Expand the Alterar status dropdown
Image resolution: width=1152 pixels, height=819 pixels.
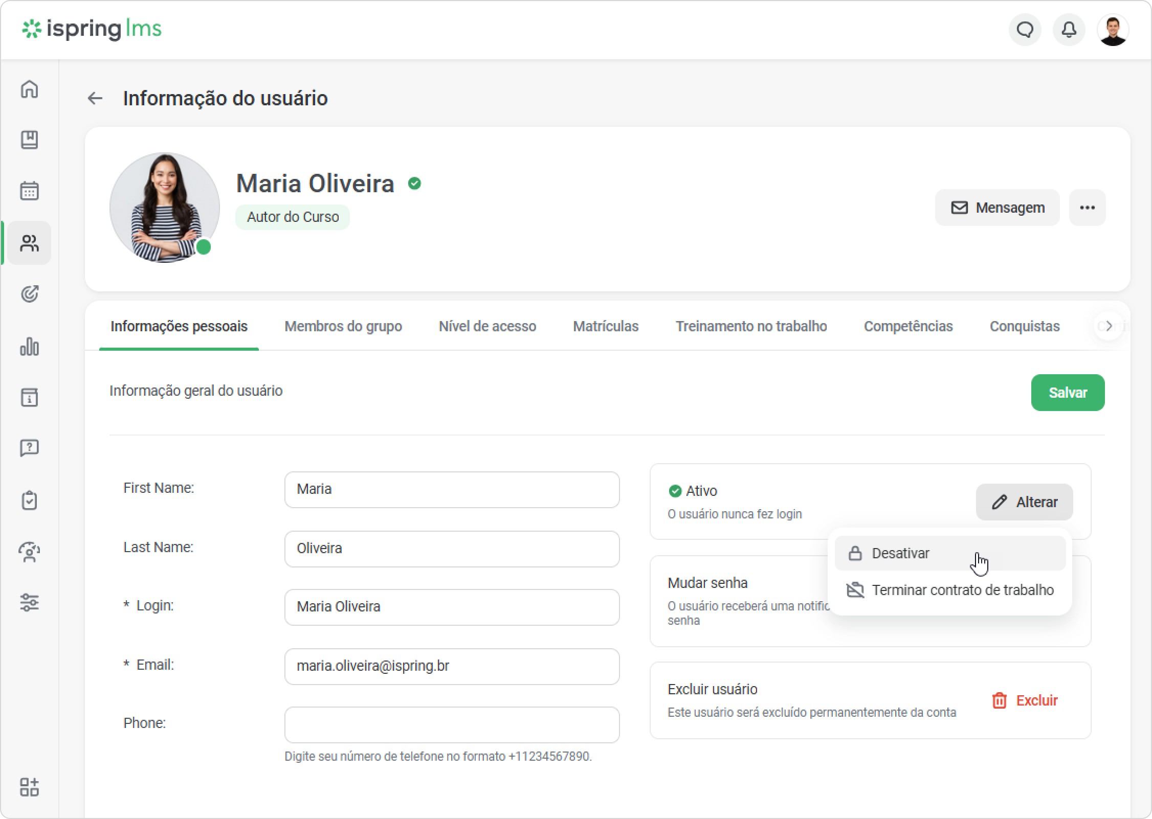pyautogui.click(x=1024, y=502)
